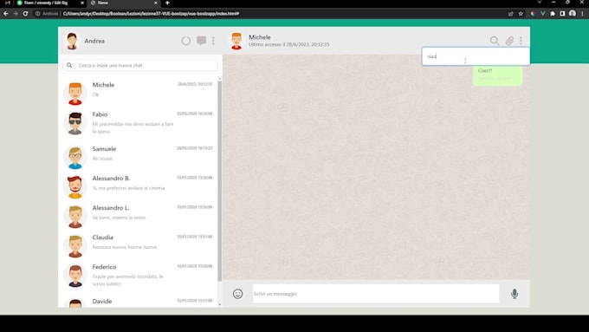
Task: Switch to the Fiverr Edit Gig tab
Action: point(49,3)
